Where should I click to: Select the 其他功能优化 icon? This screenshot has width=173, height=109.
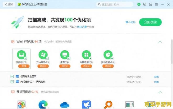108,55
